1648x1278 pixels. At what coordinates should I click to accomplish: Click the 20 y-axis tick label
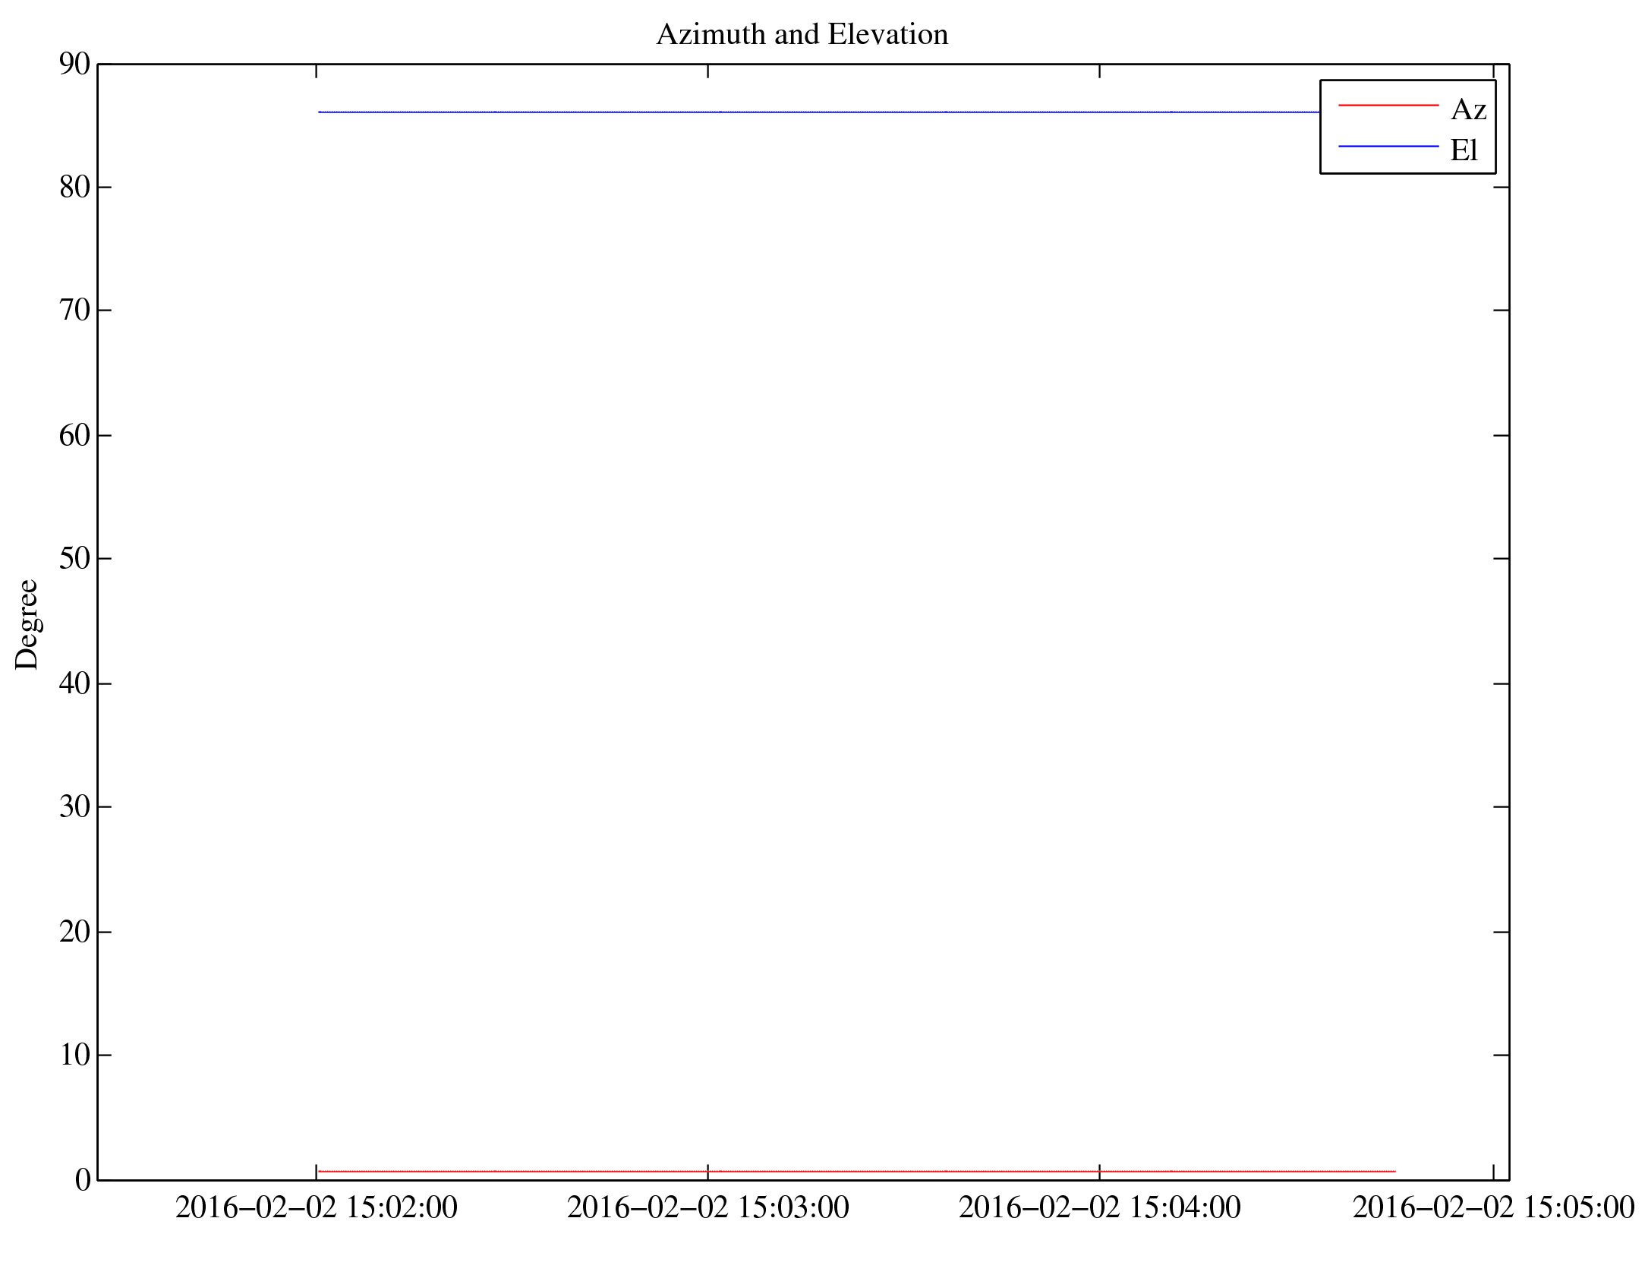[74, 932]
